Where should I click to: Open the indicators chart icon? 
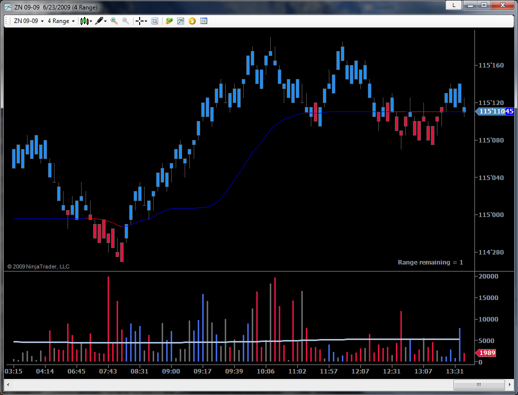click(x=181, y=21)
